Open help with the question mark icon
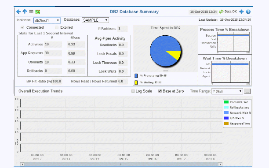This screenshot has width=269, height=168. tap(248, 11)
